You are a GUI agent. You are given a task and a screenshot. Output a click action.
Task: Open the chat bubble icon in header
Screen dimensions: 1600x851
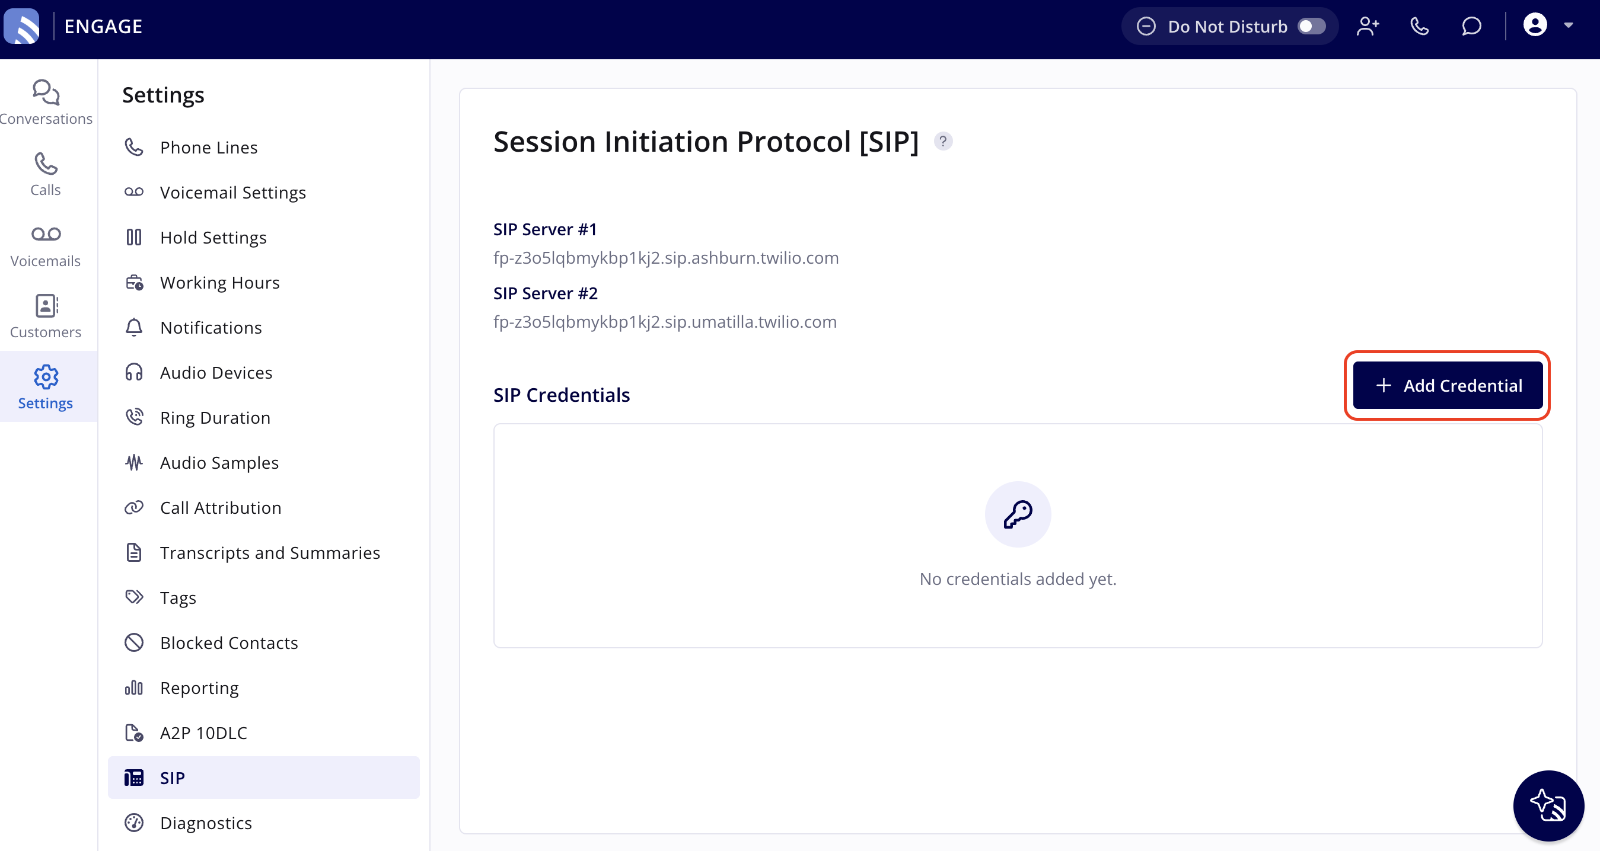pos(1471,26)
